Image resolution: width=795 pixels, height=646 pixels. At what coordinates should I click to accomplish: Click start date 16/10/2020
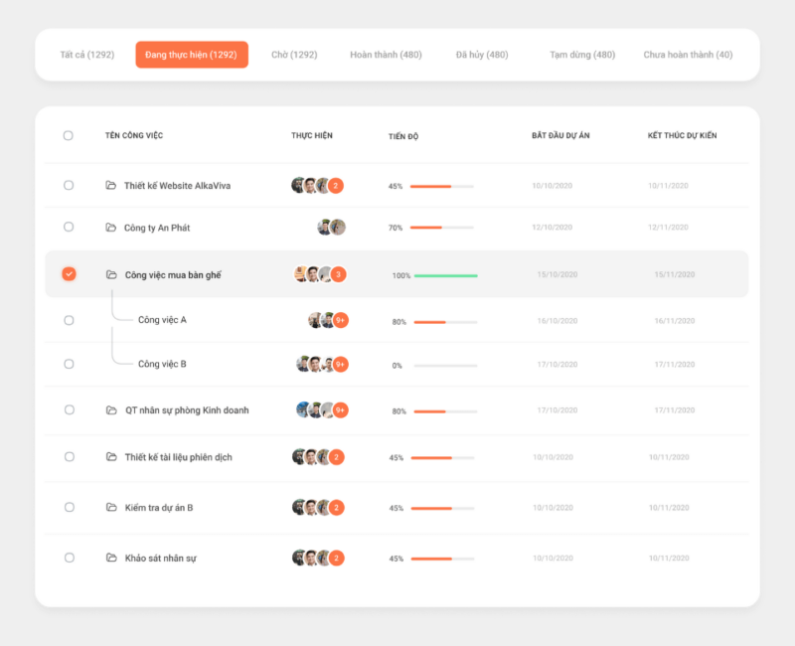(x=557, y=320)
